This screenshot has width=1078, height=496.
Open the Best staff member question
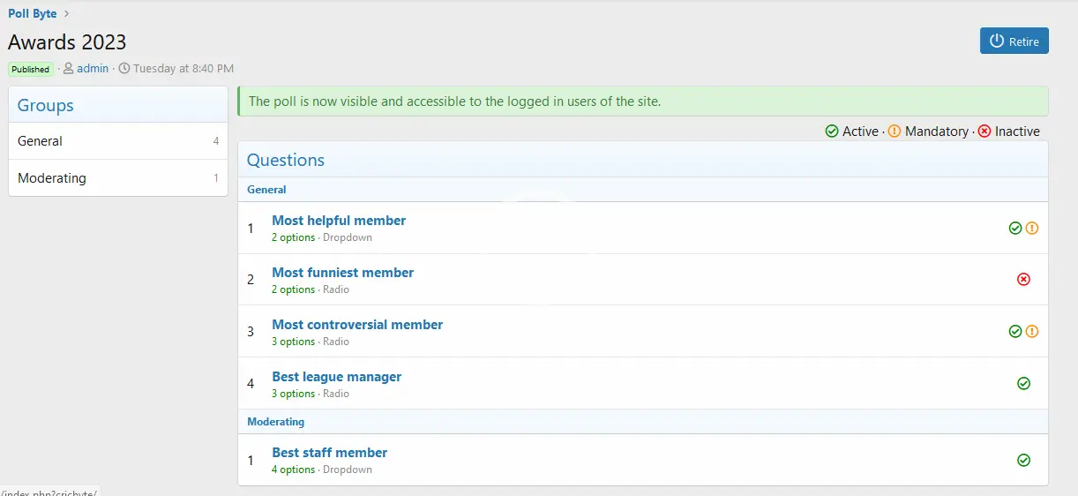tap(329, 453)
